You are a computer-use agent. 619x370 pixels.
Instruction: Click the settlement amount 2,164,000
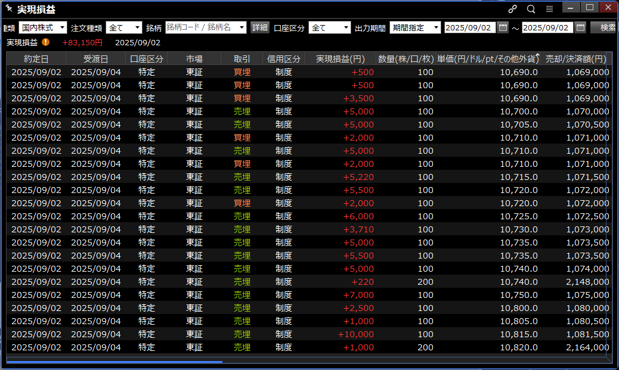587,347
